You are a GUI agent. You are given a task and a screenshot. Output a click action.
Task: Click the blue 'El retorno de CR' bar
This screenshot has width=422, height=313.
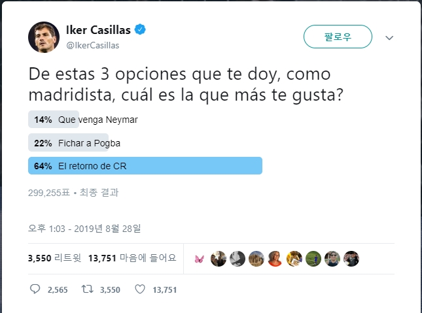(x=145, y=165)
